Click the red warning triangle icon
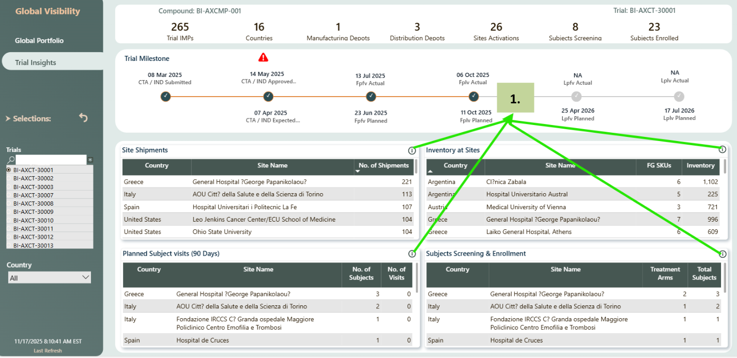This screenshot has width=737, height=358. 263,57
